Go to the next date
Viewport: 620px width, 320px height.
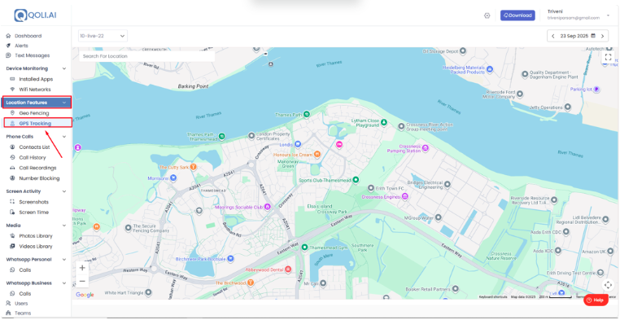pos(602,36)
